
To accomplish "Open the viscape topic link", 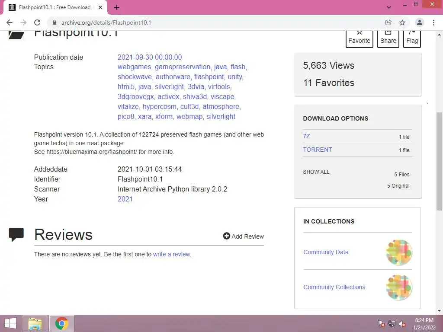I will pos(222,97).
